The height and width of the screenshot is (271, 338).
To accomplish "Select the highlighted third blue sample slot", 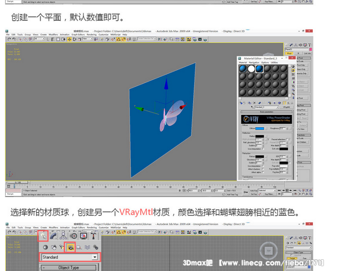I will 259,69.
